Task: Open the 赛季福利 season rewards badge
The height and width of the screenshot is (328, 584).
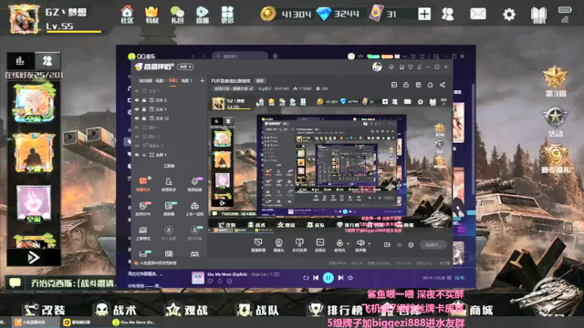Action: [x=555, y=159]
